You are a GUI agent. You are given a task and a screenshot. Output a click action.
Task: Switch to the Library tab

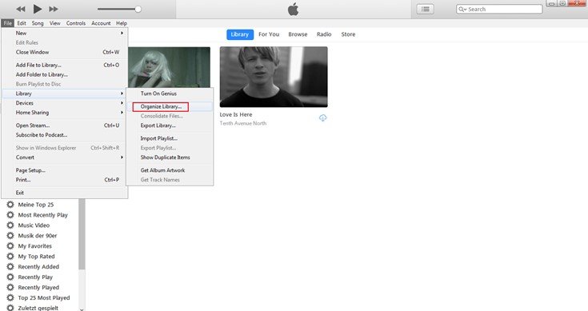pos(240,34)
